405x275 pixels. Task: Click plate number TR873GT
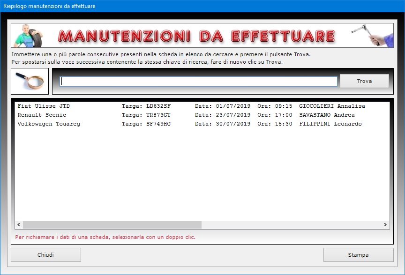pyautogui.click(x=158, y=115)
